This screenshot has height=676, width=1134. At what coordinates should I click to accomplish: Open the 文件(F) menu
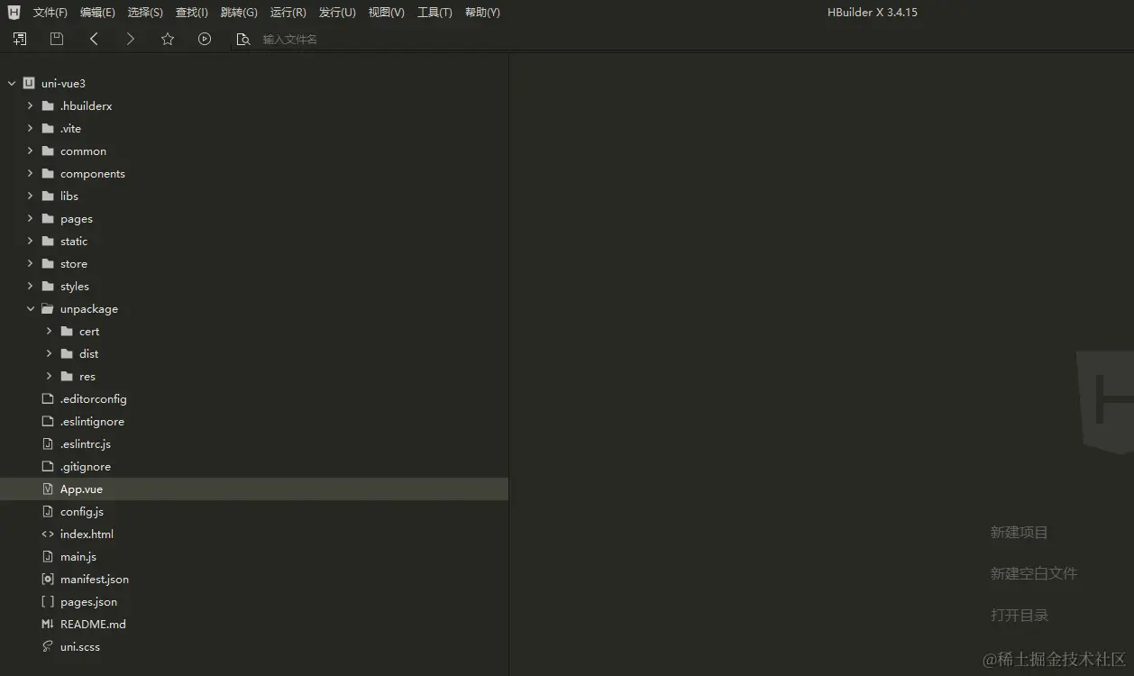click(50, 13)
